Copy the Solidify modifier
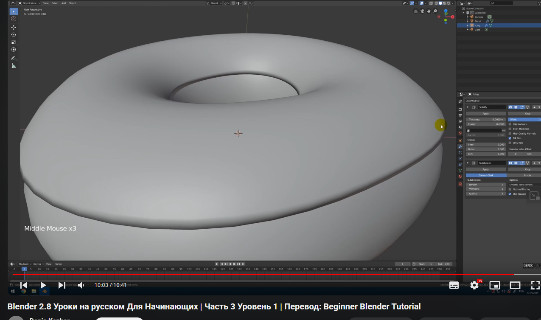Screen dimensions: 541x320 point(524,114)
